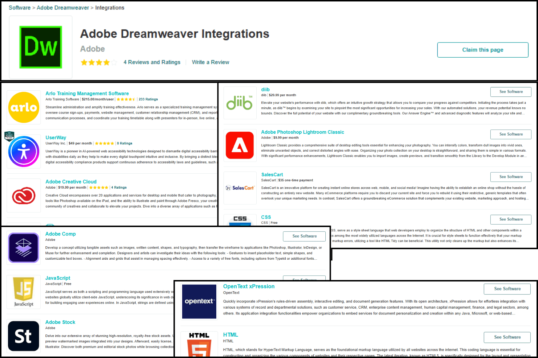The width and height of the screenshot is (538, 358).
Task: Click the Dreamweaver star rating
Action: [99, 62]
